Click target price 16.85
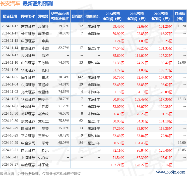 click(x=182, y=150)
